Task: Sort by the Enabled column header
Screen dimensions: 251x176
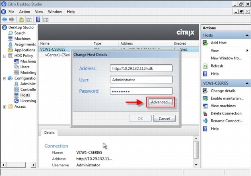Action: (x=185, y=43)
